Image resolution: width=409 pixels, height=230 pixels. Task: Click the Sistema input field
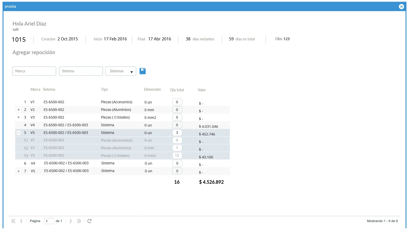(x=81, y=71)
